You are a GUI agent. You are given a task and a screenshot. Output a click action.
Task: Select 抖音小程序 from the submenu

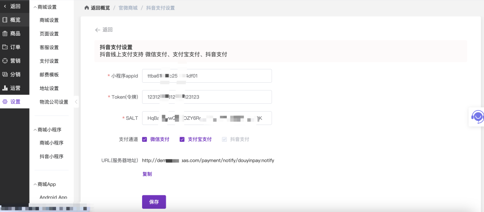tap(51, 157)
